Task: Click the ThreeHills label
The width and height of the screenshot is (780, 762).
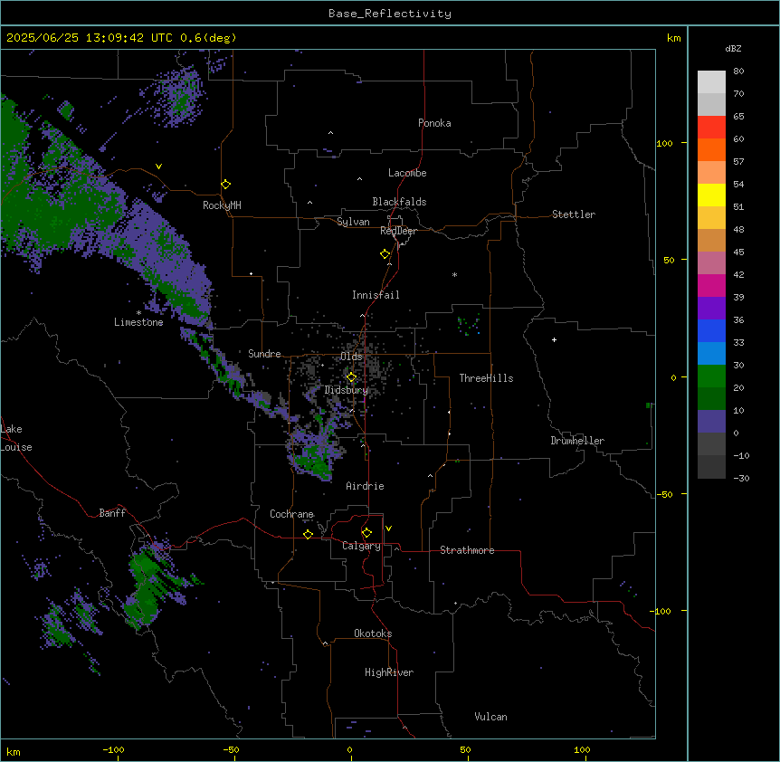Action: point(486,378)
